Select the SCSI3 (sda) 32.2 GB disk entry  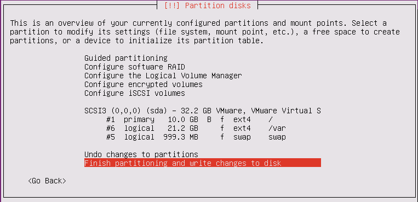[203, 111]
